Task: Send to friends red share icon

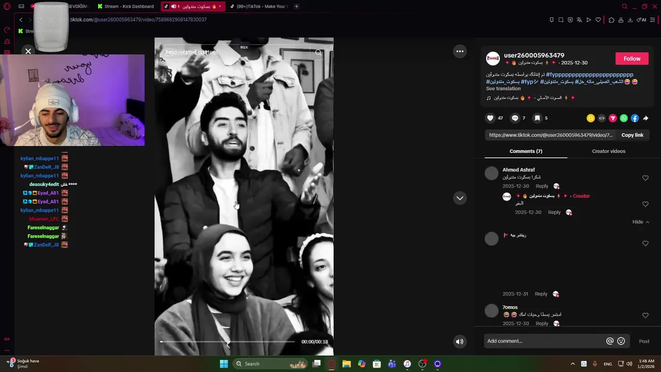Action: tap(613, 118)
